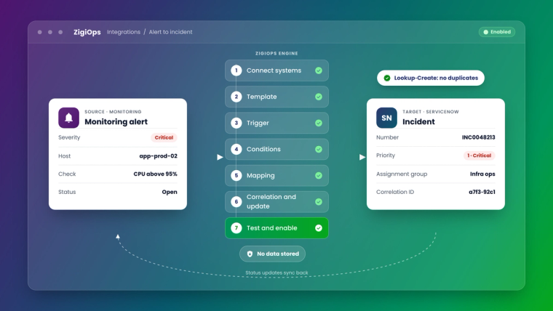
Task: Open the Connect systems step
Action: pyautogui.click(x=276, y=70)
